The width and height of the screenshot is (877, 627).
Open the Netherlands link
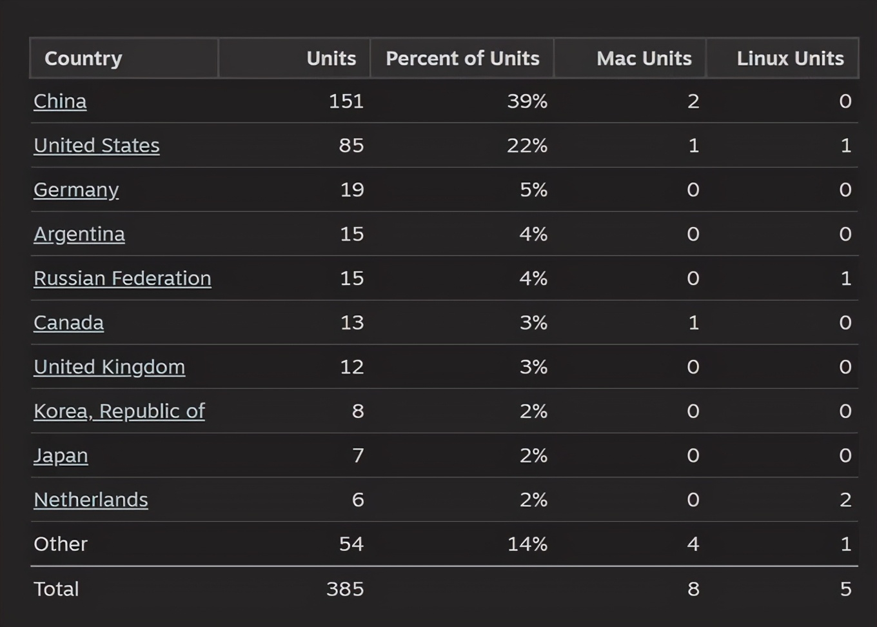coord(91,500)
